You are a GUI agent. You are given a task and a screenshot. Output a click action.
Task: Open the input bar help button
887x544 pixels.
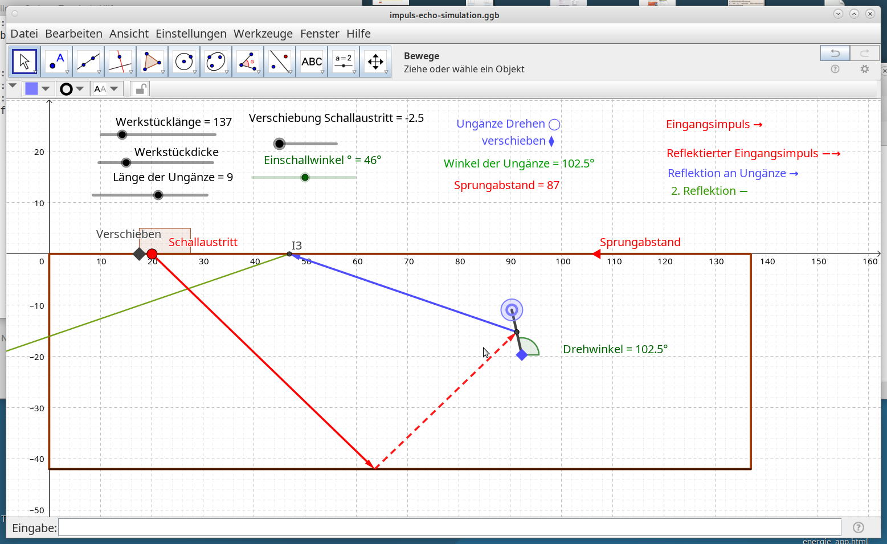coord(859,527)
